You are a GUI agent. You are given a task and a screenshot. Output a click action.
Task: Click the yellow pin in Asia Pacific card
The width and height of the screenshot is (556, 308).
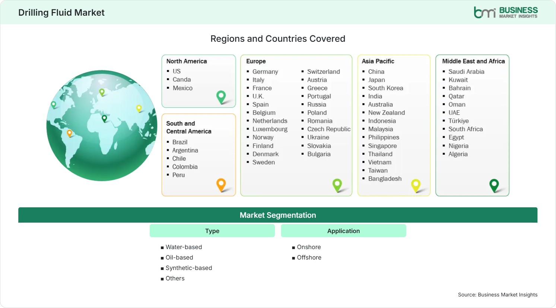point(416,186)
